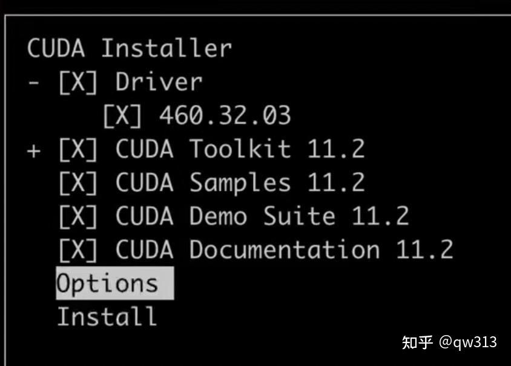The image size is (511, 366).
Task: Uncheck the CUDA Demo Suite 11.2 checkbox
Action: (78, 216)
